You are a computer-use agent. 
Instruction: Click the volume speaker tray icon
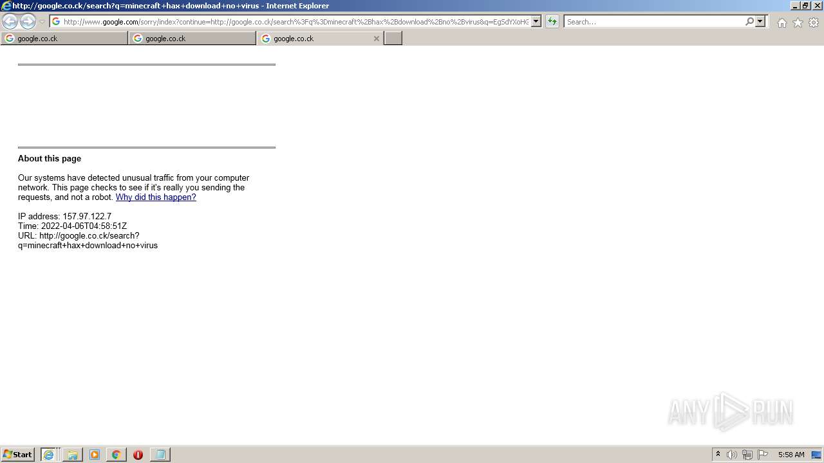pyautogui.click(x=732, y=455)
